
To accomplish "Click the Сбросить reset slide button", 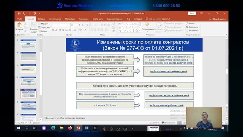I will (44, 27).
